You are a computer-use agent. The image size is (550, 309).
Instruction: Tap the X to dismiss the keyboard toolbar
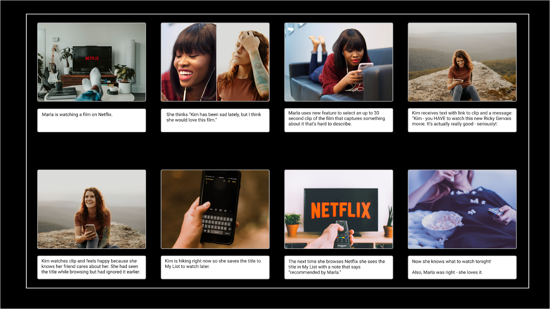pyautogui.click(x=230, y=211)
